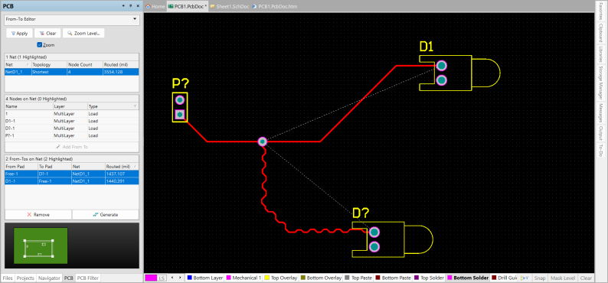Open the PCB panel options arrow

[x=123, y=6]
